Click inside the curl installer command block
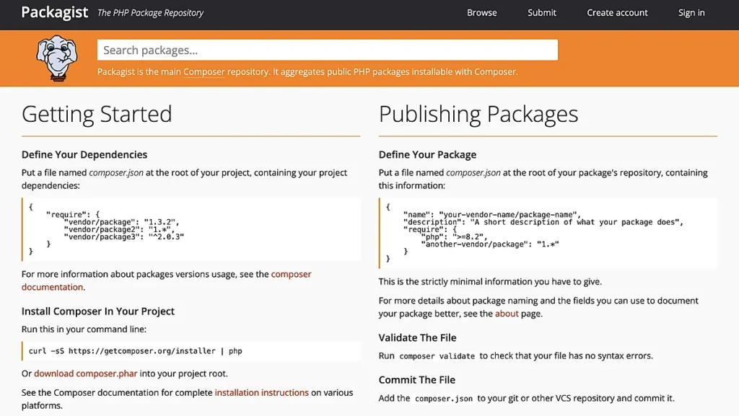 tap(191, 351)
